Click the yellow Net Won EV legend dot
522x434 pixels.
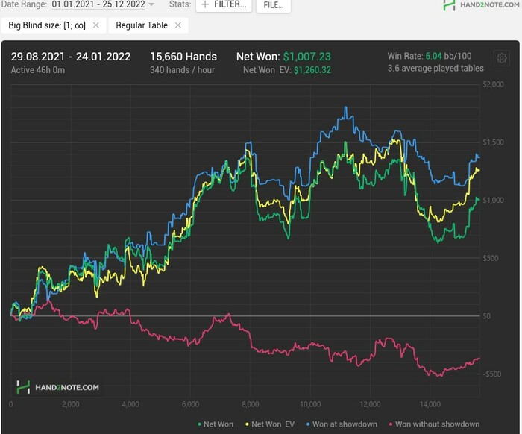[x=247, y=424]
